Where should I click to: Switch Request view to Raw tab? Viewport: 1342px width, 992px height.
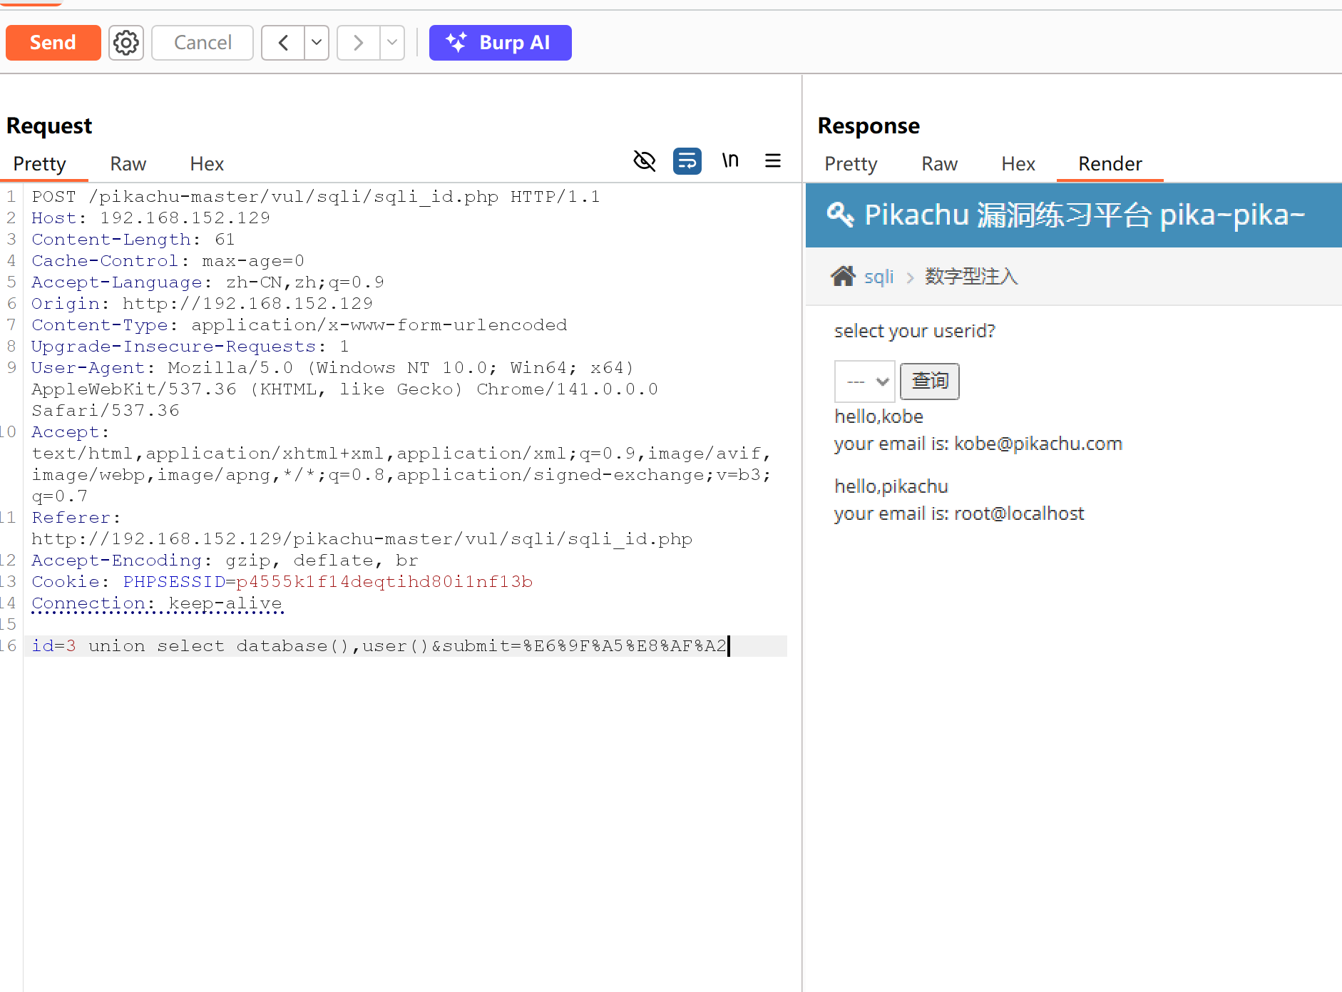click(128, 164)
